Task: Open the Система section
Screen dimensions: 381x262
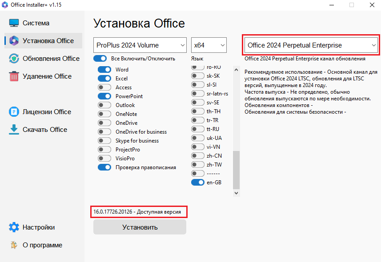Action: click(43, 23)
